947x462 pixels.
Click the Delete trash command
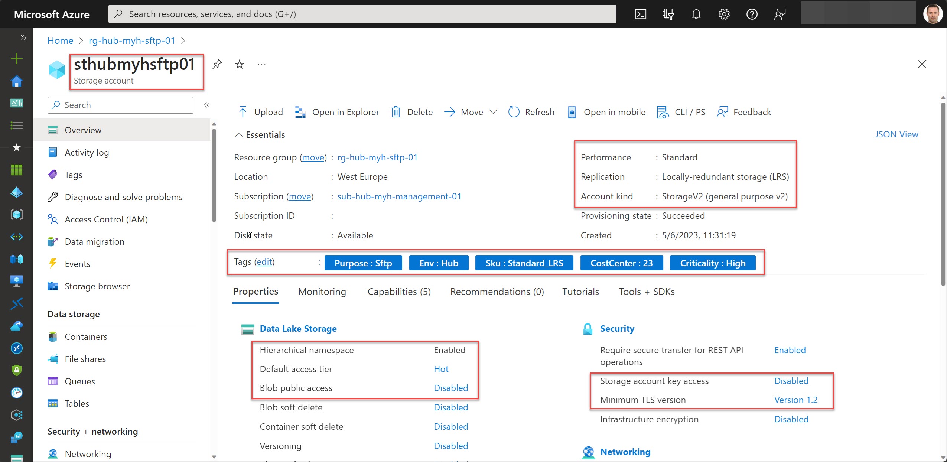click(x=412, y=112)
